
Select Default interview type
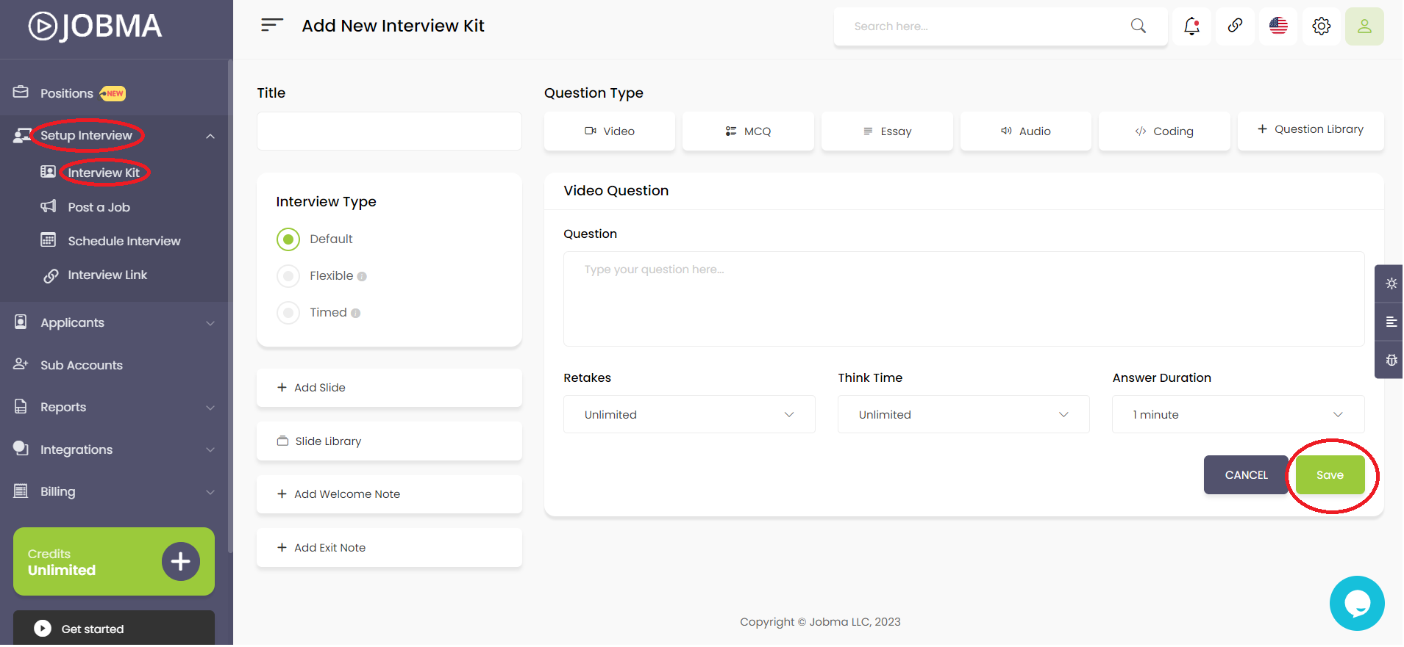288,239
